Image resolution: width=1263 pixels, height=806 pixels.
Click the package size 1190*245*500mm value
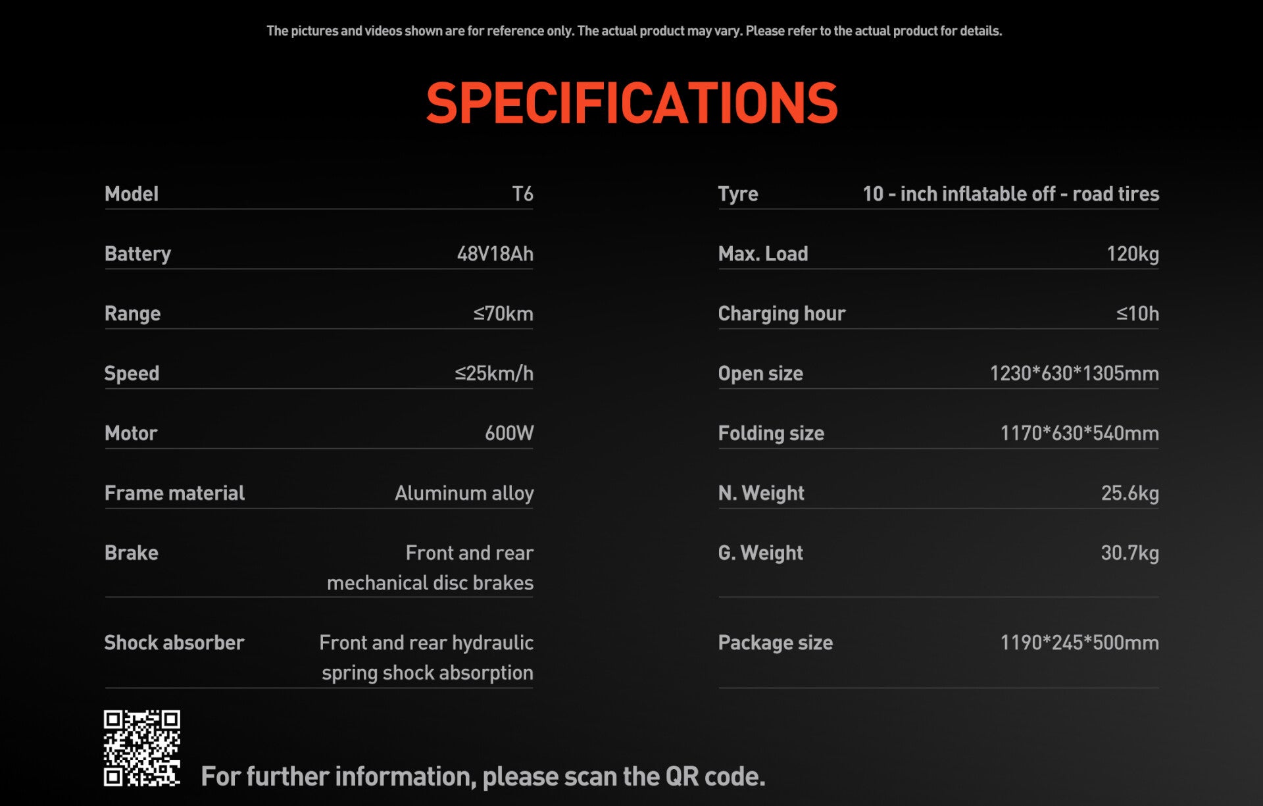(1079, 643)
